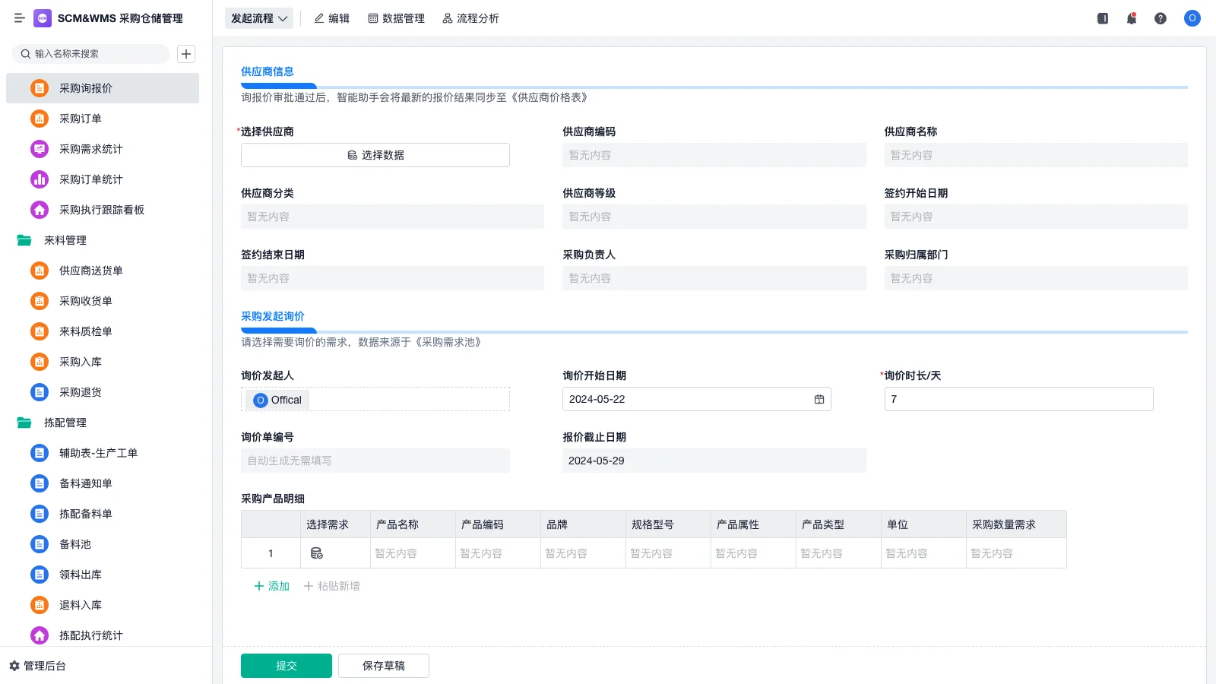The width and height of the screenshot is (1216, 684).
Task: Collapse the sidebar with the hamburger icon
Action: tap(19, 18)
